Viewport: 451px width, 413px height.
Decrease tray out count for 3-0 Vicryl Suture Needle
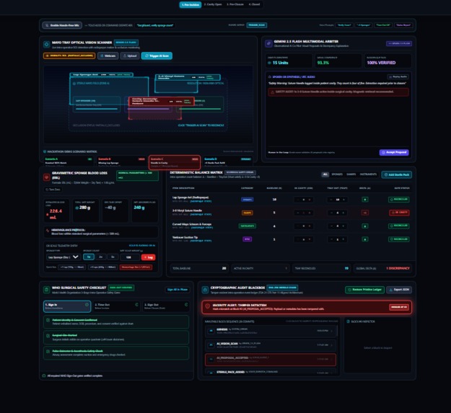331,213
